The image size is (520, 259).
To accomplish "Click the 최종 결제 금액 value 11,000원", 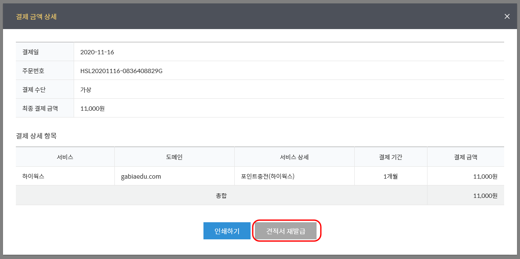I will pos(93,109).
